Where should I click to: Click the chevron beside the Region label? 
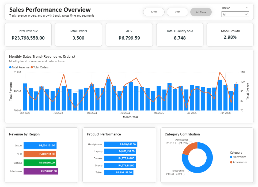click(x=247, y=8)
